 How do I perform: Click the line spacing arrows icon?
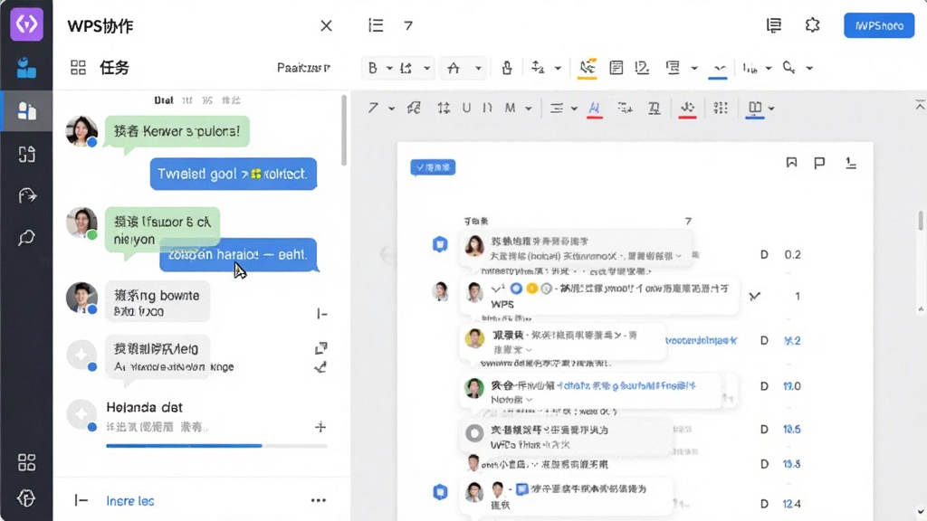444,109
